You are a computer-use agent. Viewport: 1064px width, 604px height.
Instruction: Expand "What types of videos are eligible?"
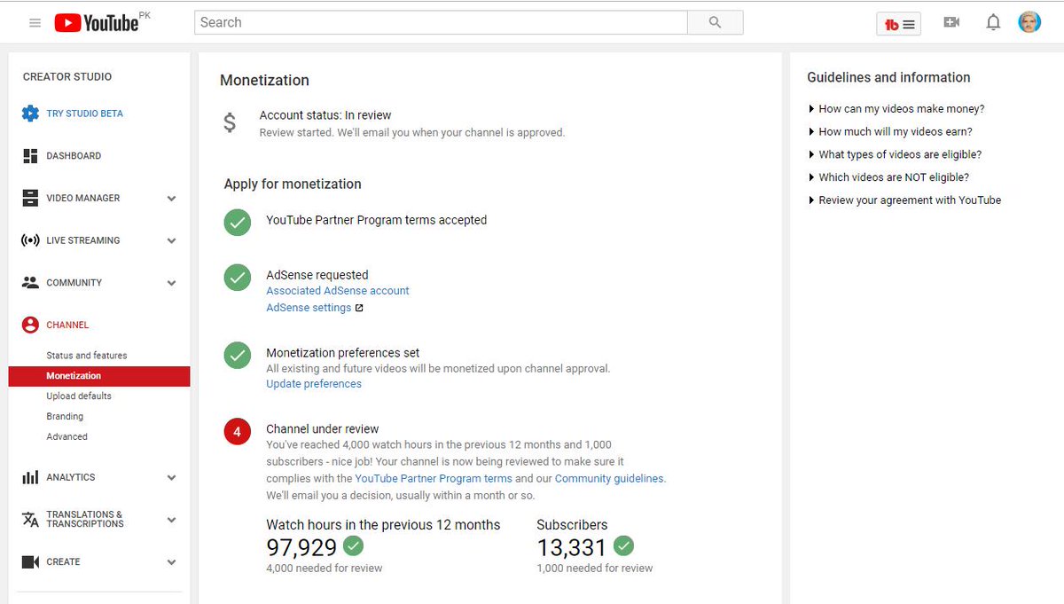[895, 154]
